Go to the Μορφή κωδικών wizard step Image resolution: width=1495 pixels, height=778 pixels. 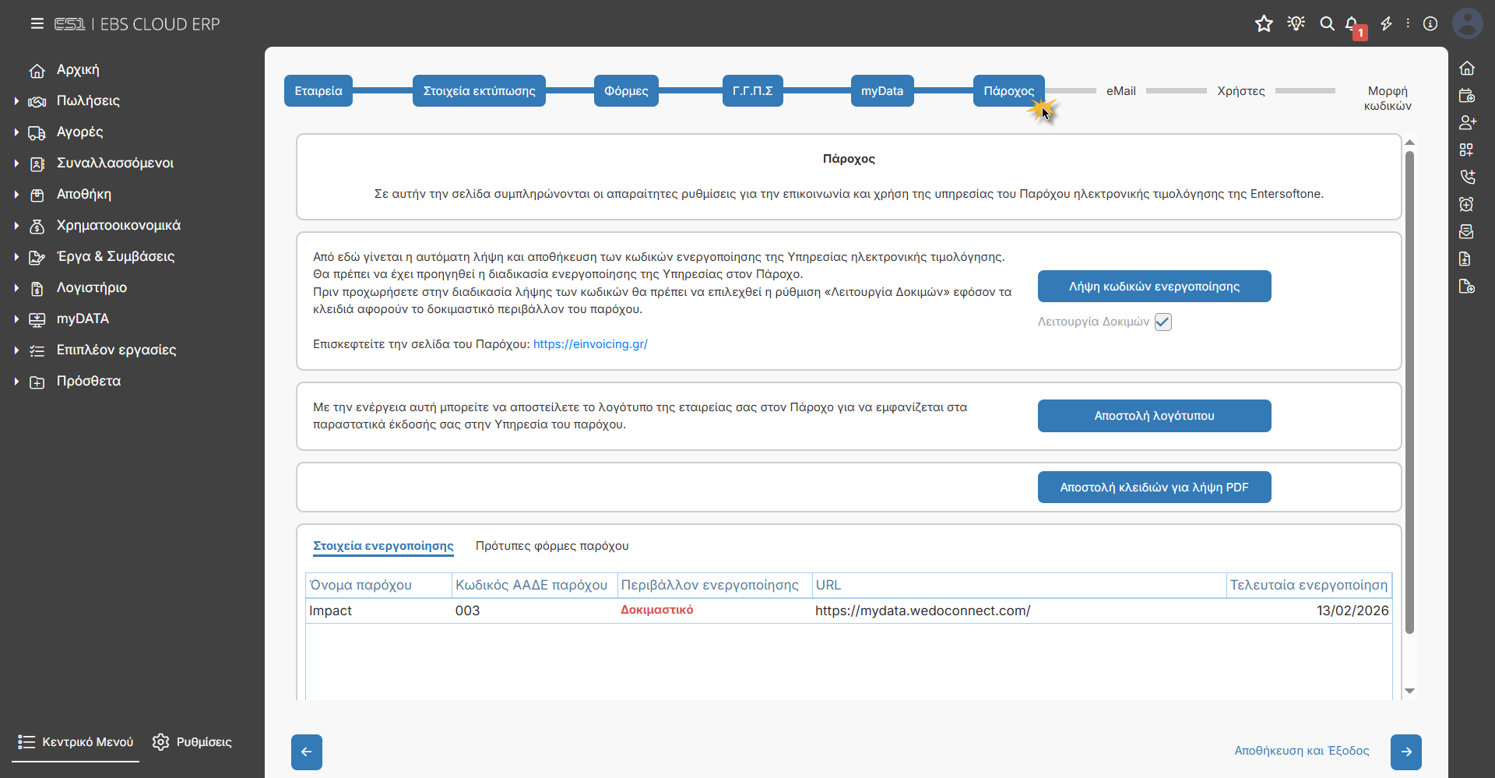click(x=1388, y=98)
